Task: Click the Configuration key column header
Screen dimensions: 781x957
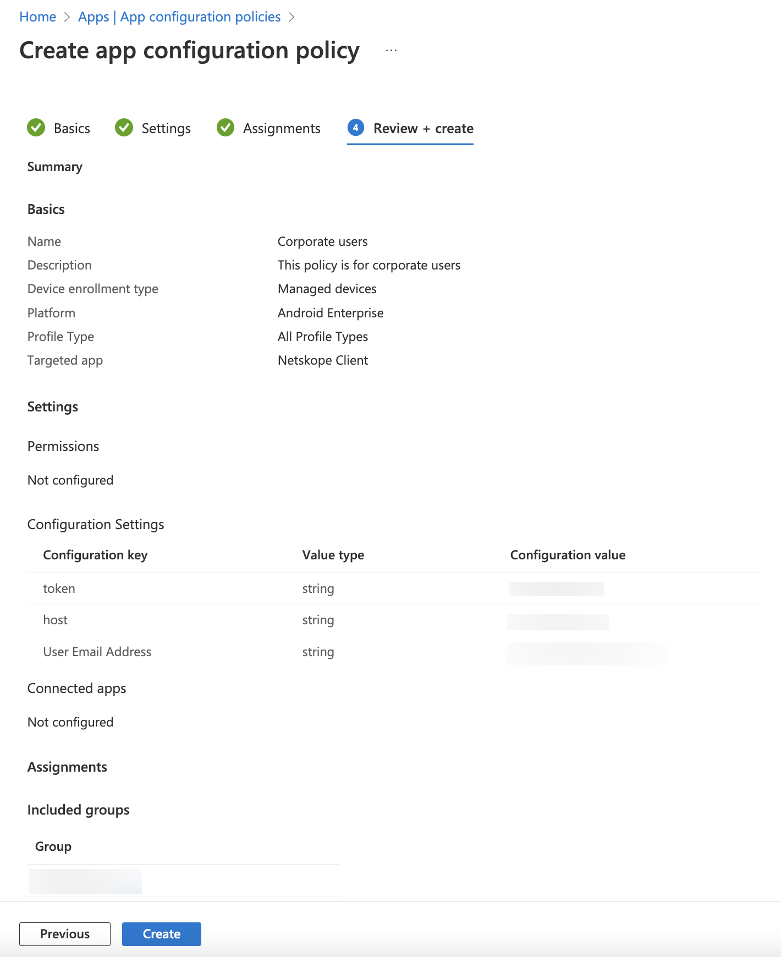Action: (x=95, y=555)
